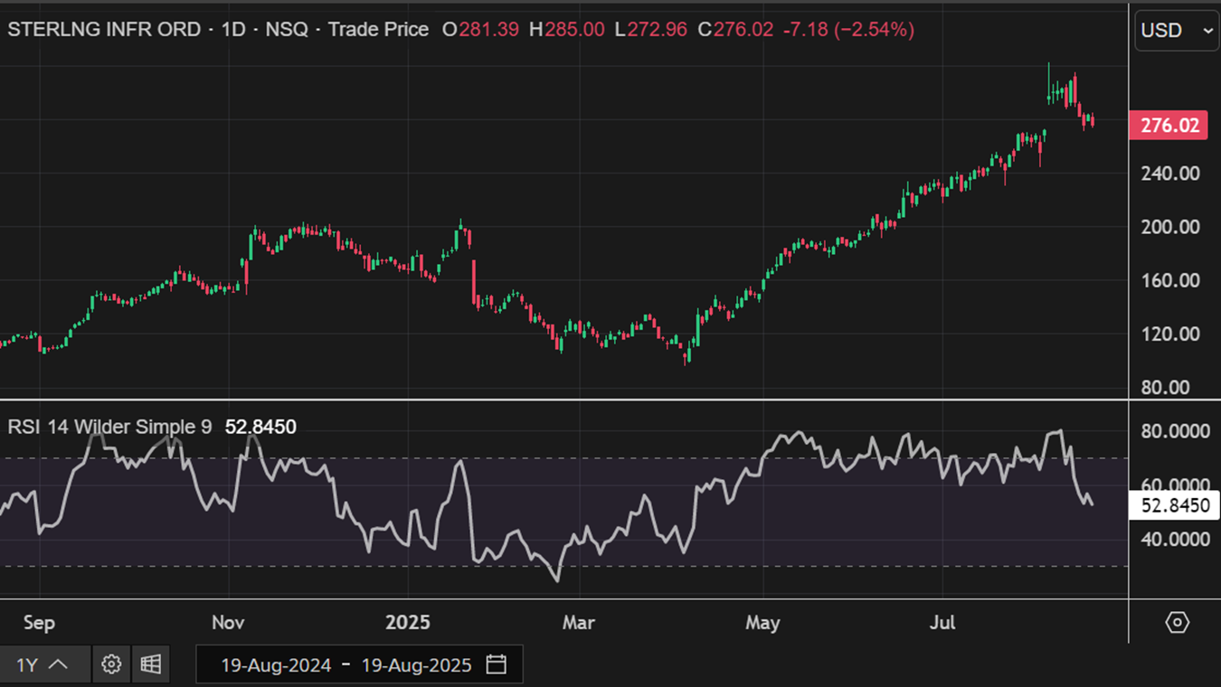This screenshot has width=1221, height=687.
Task: Click the 52.8450 RSI value tag on axis
Action: (x=1175, y=505)
